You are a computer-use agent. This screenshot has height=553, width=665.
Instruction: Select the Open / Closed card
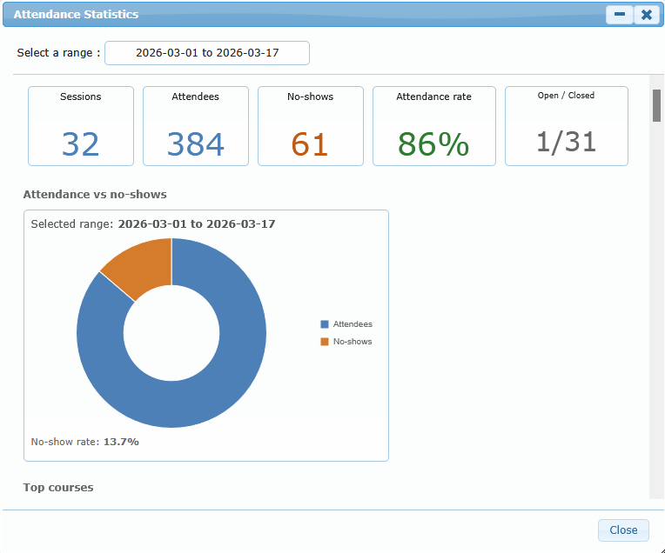[x=567, y=126]
